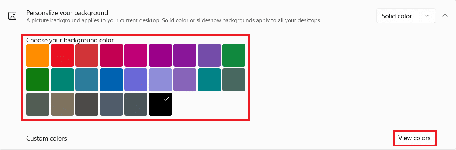Click the Custom colors row label
Viewport: 456px width, 150px height.
coord(46,138)
